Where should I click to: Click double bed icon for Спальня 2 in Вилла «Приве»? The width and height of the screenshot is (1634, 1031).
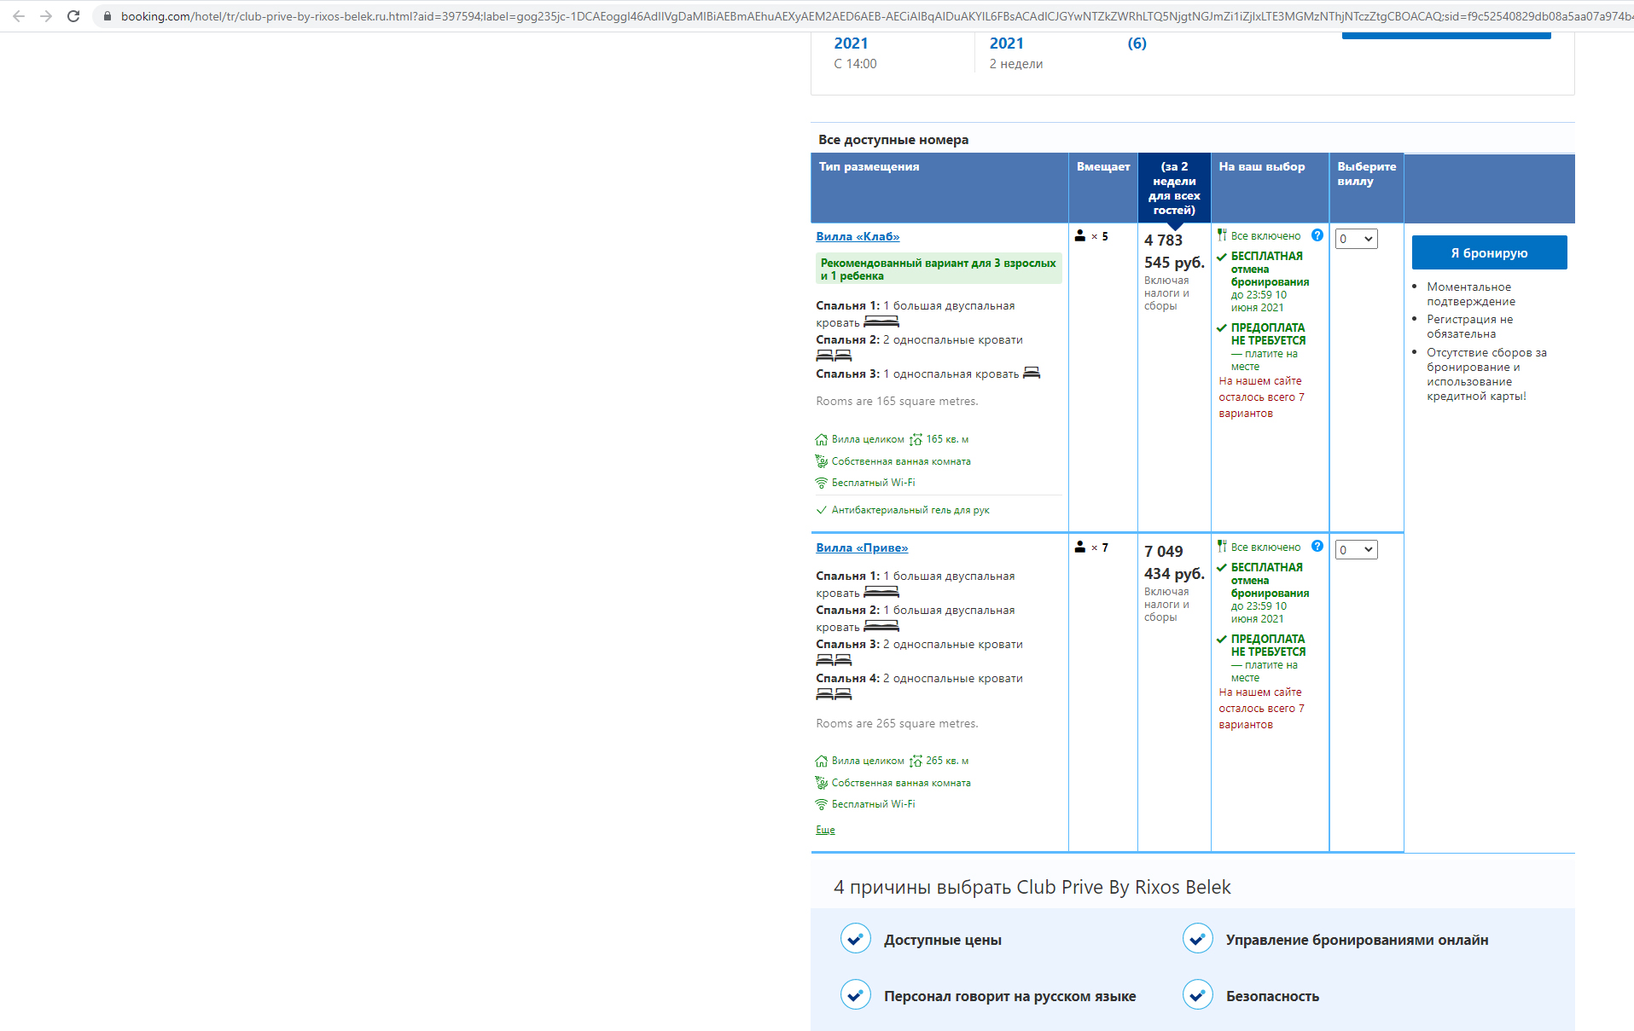point(881,627)
